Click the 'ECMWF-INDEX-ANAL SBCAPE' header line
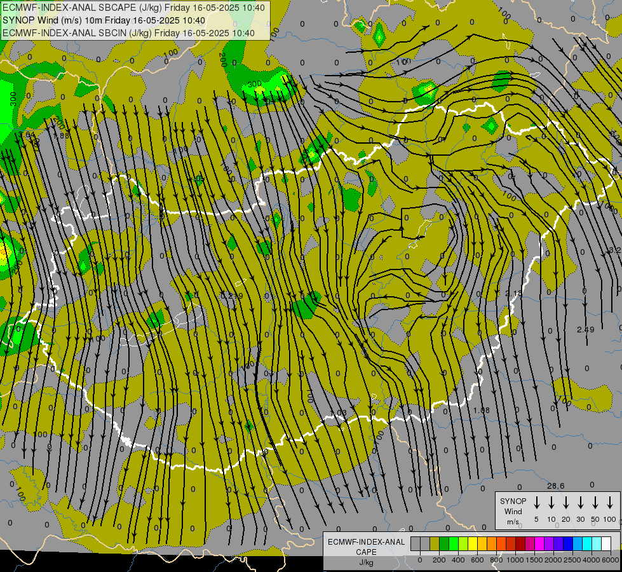 point(133,8)
